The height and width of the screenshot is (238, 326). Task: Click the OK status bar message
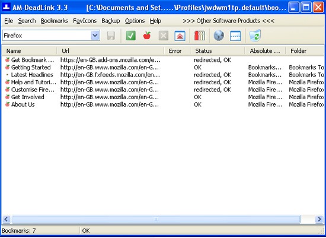(86, 231)
